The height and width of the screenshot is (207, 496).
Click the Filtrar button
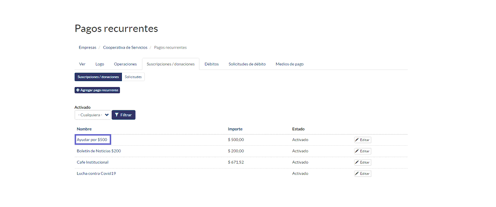[x=124, y=115]
